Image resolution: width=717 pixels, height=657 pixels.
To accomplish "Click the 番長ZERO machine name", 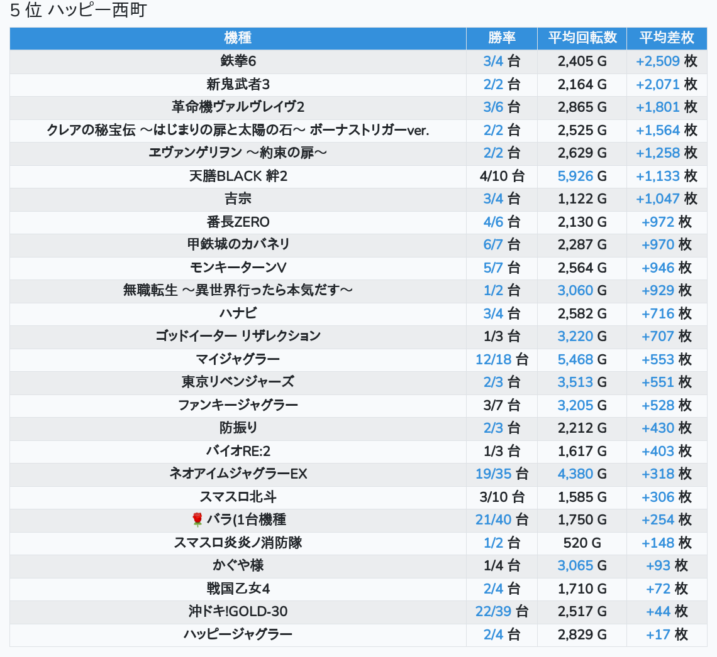I will (x=238, y=222).
